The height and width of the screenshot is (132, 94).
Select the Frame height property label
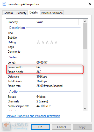pyautogui.click(x=16, y=72)
